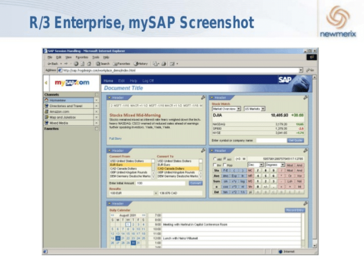Open the Degrees angle dropdown
364x267 pixels.
click(x=274, y=165)
